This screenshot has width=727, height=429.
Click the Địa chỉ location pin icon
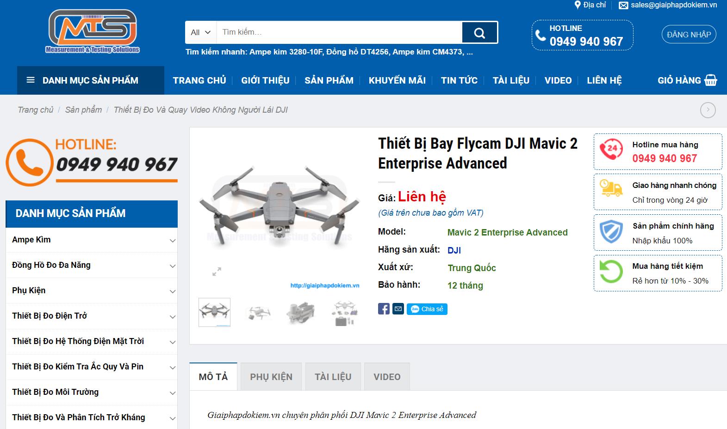point(577,5)
